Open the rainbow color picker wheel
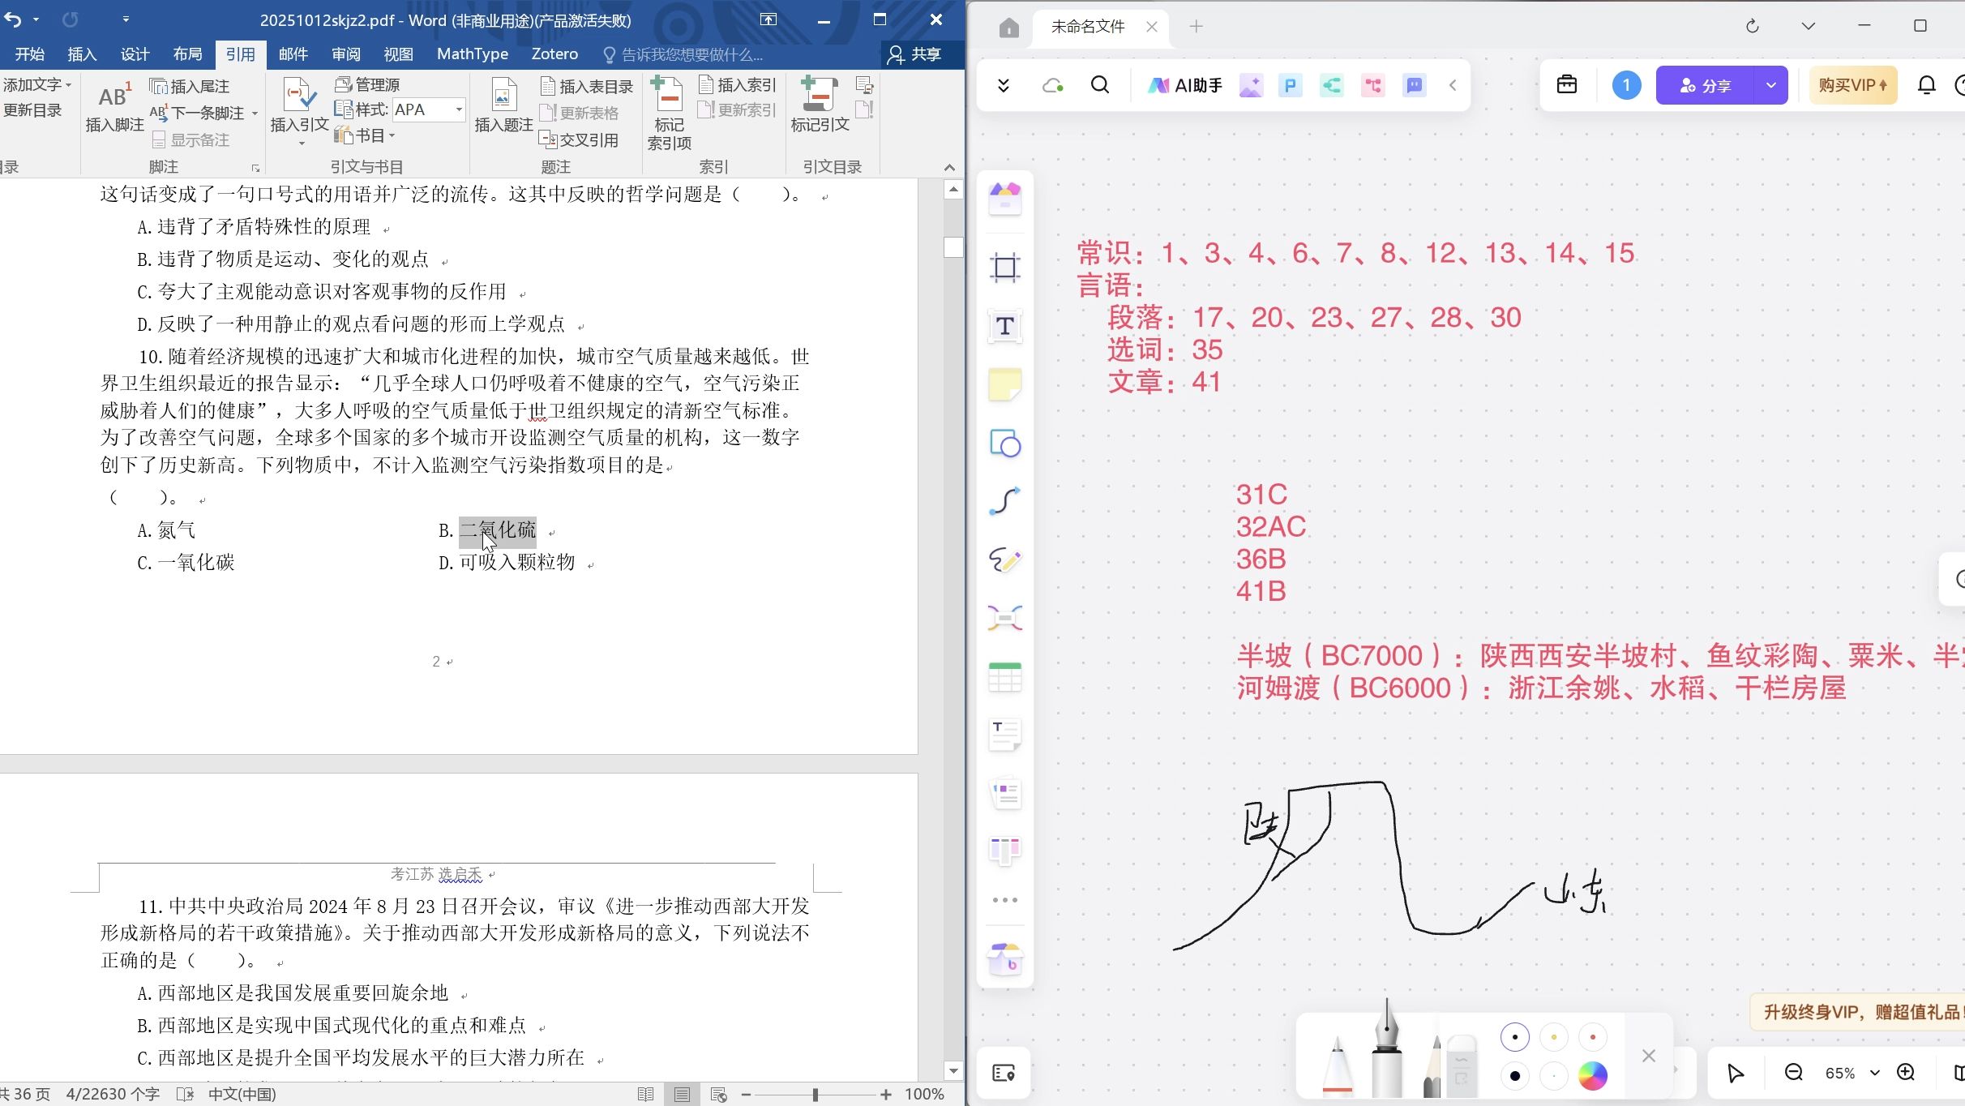The width and height of the screenshot is (1965, 1106). coord(1592,1076)
